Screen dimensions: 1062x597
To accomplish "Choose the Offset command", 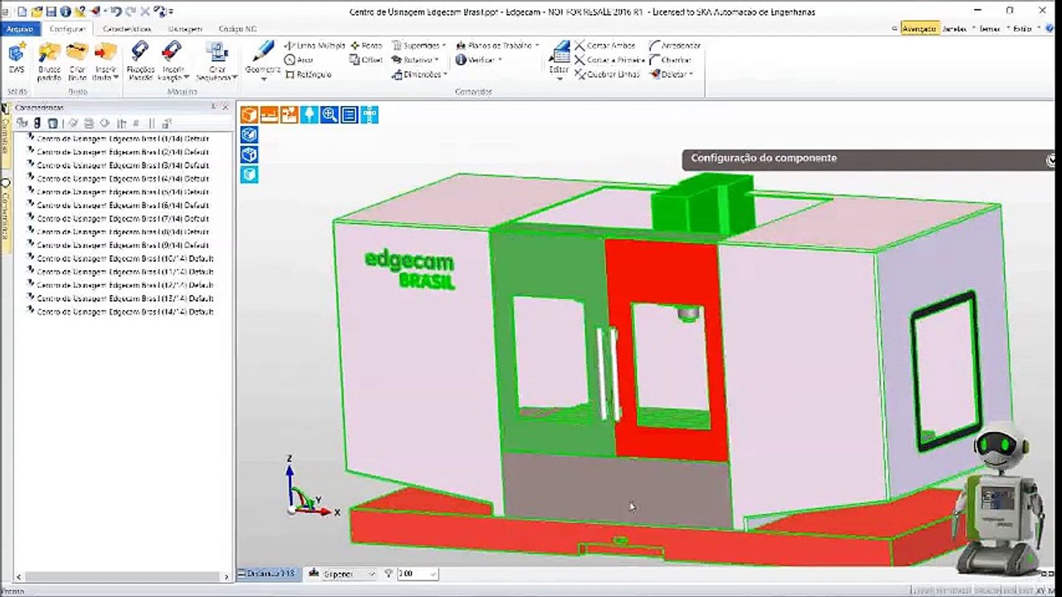I will pos(366,60).
